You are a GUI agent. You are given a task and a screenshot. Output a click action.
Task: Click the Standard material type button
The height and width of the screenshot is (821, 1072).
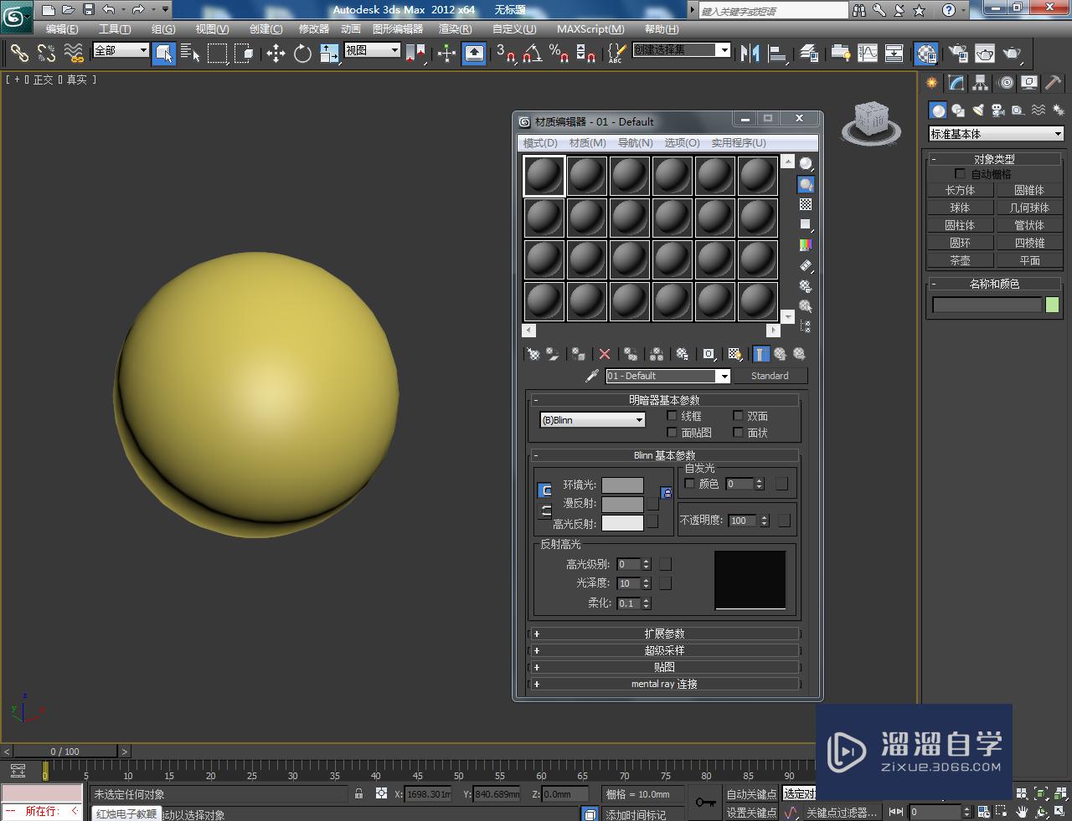tap(770, 376)
